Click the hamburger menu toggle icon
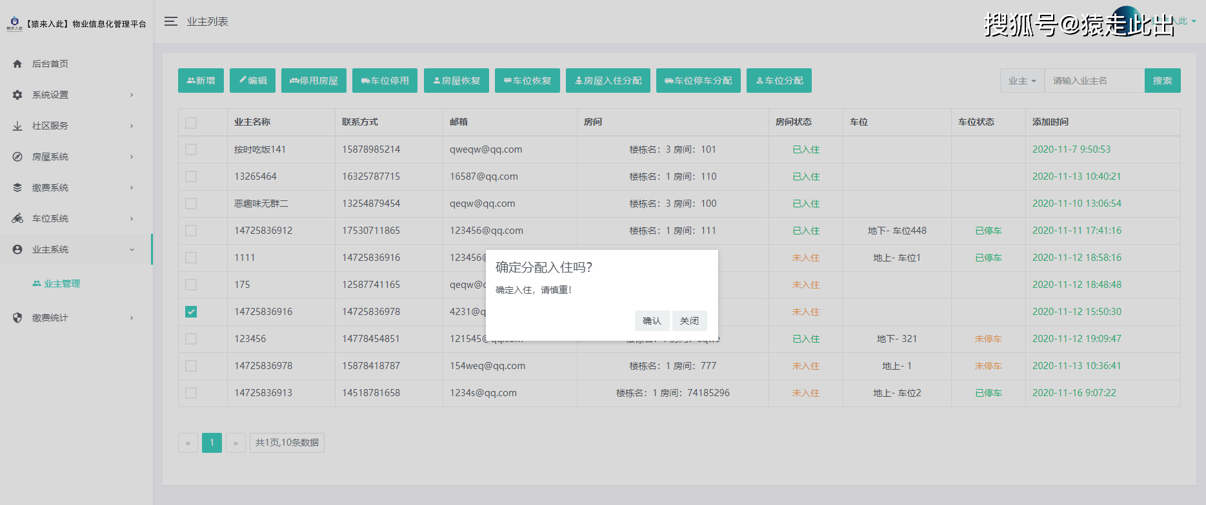Screen dimensions: 1206x505 click(170, 21)
